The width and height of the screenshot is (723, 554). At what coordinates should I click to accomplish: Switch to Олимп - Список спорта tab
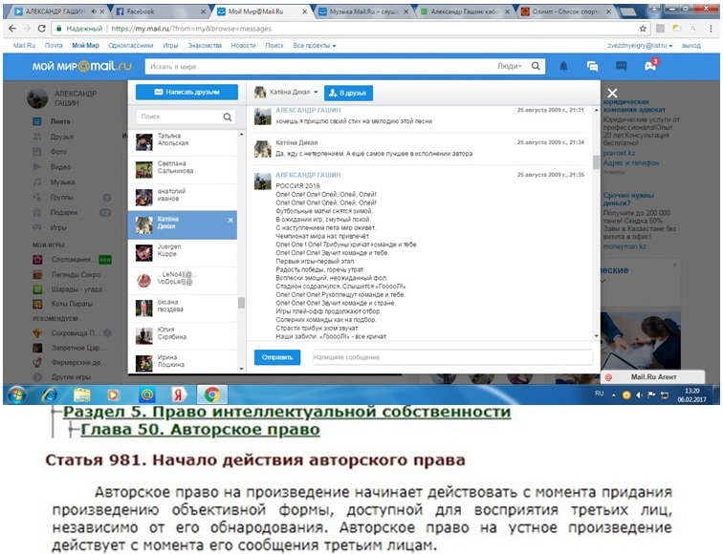[565, 11]
